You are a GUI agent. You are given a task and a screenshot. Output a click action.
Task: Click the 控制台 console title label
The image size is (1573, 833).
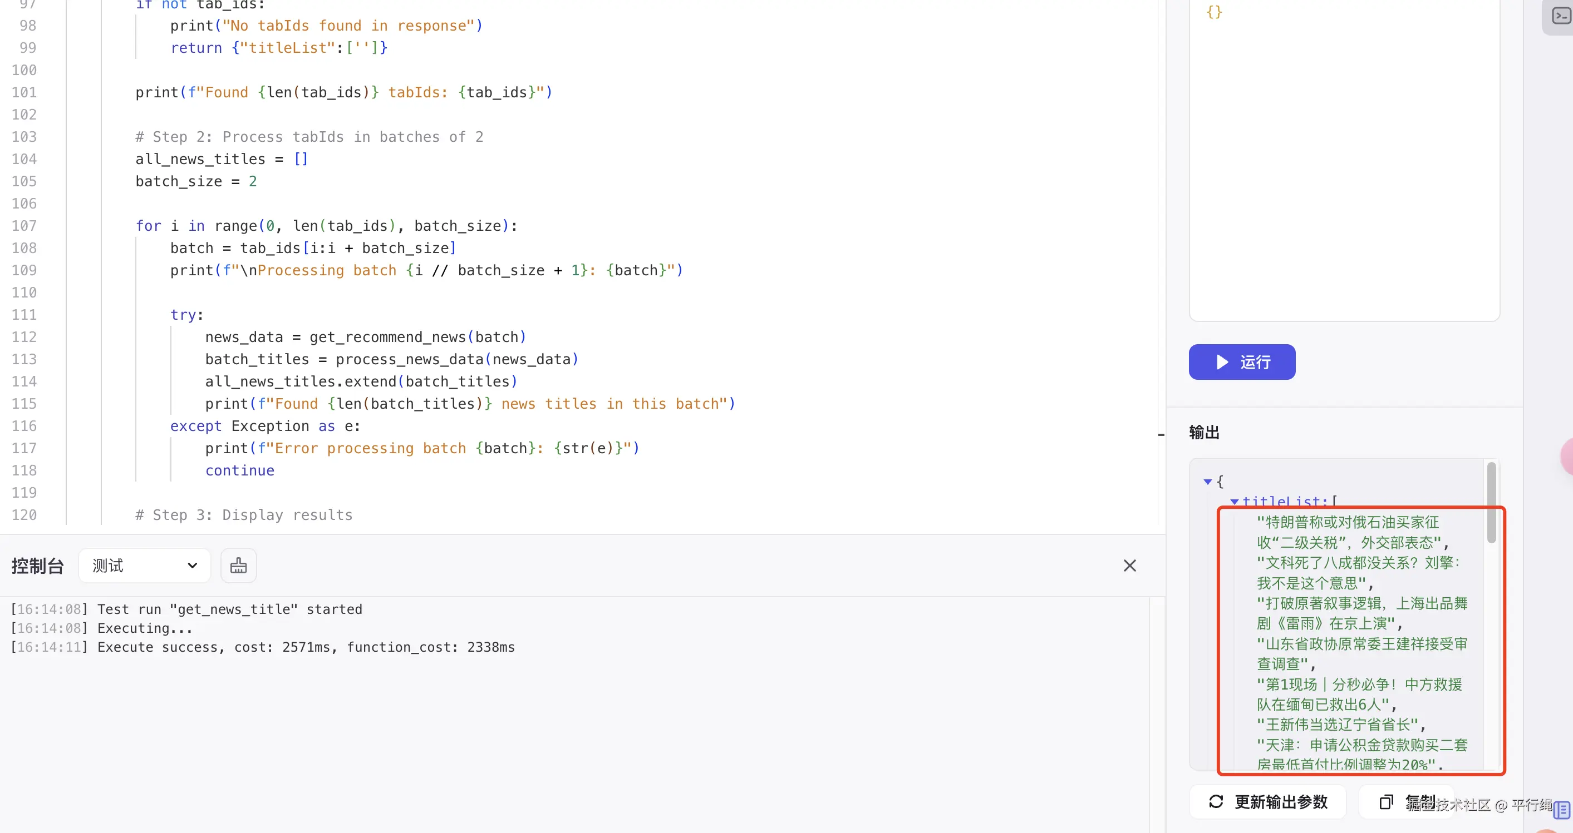[37, 566]
